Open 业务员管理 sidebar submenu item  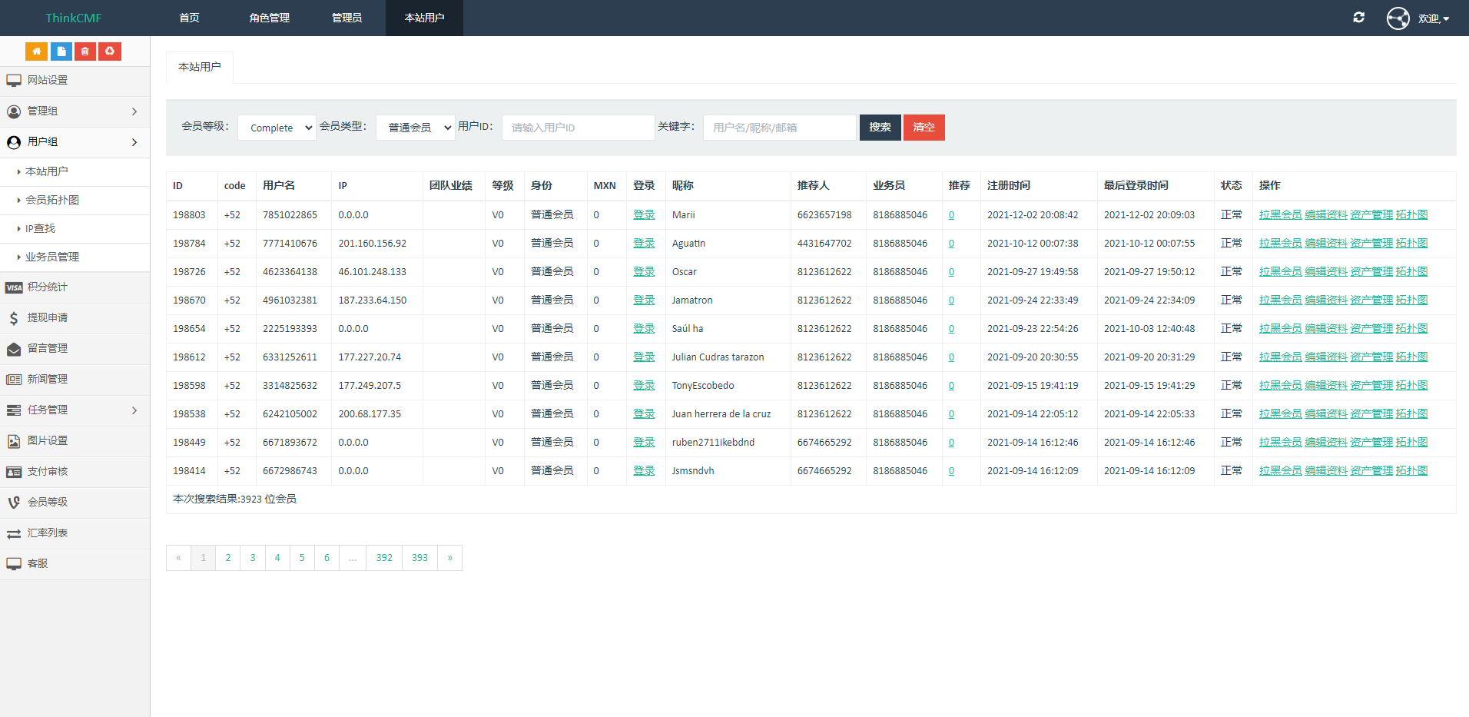pyautogui.click(x=52, y=257)
